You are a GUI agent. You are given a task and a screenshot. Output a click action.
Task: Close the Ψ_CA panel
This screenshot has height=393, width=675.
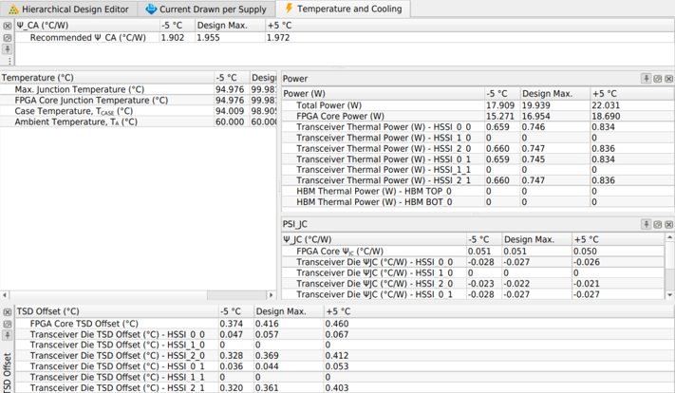(x=8, y=26)
